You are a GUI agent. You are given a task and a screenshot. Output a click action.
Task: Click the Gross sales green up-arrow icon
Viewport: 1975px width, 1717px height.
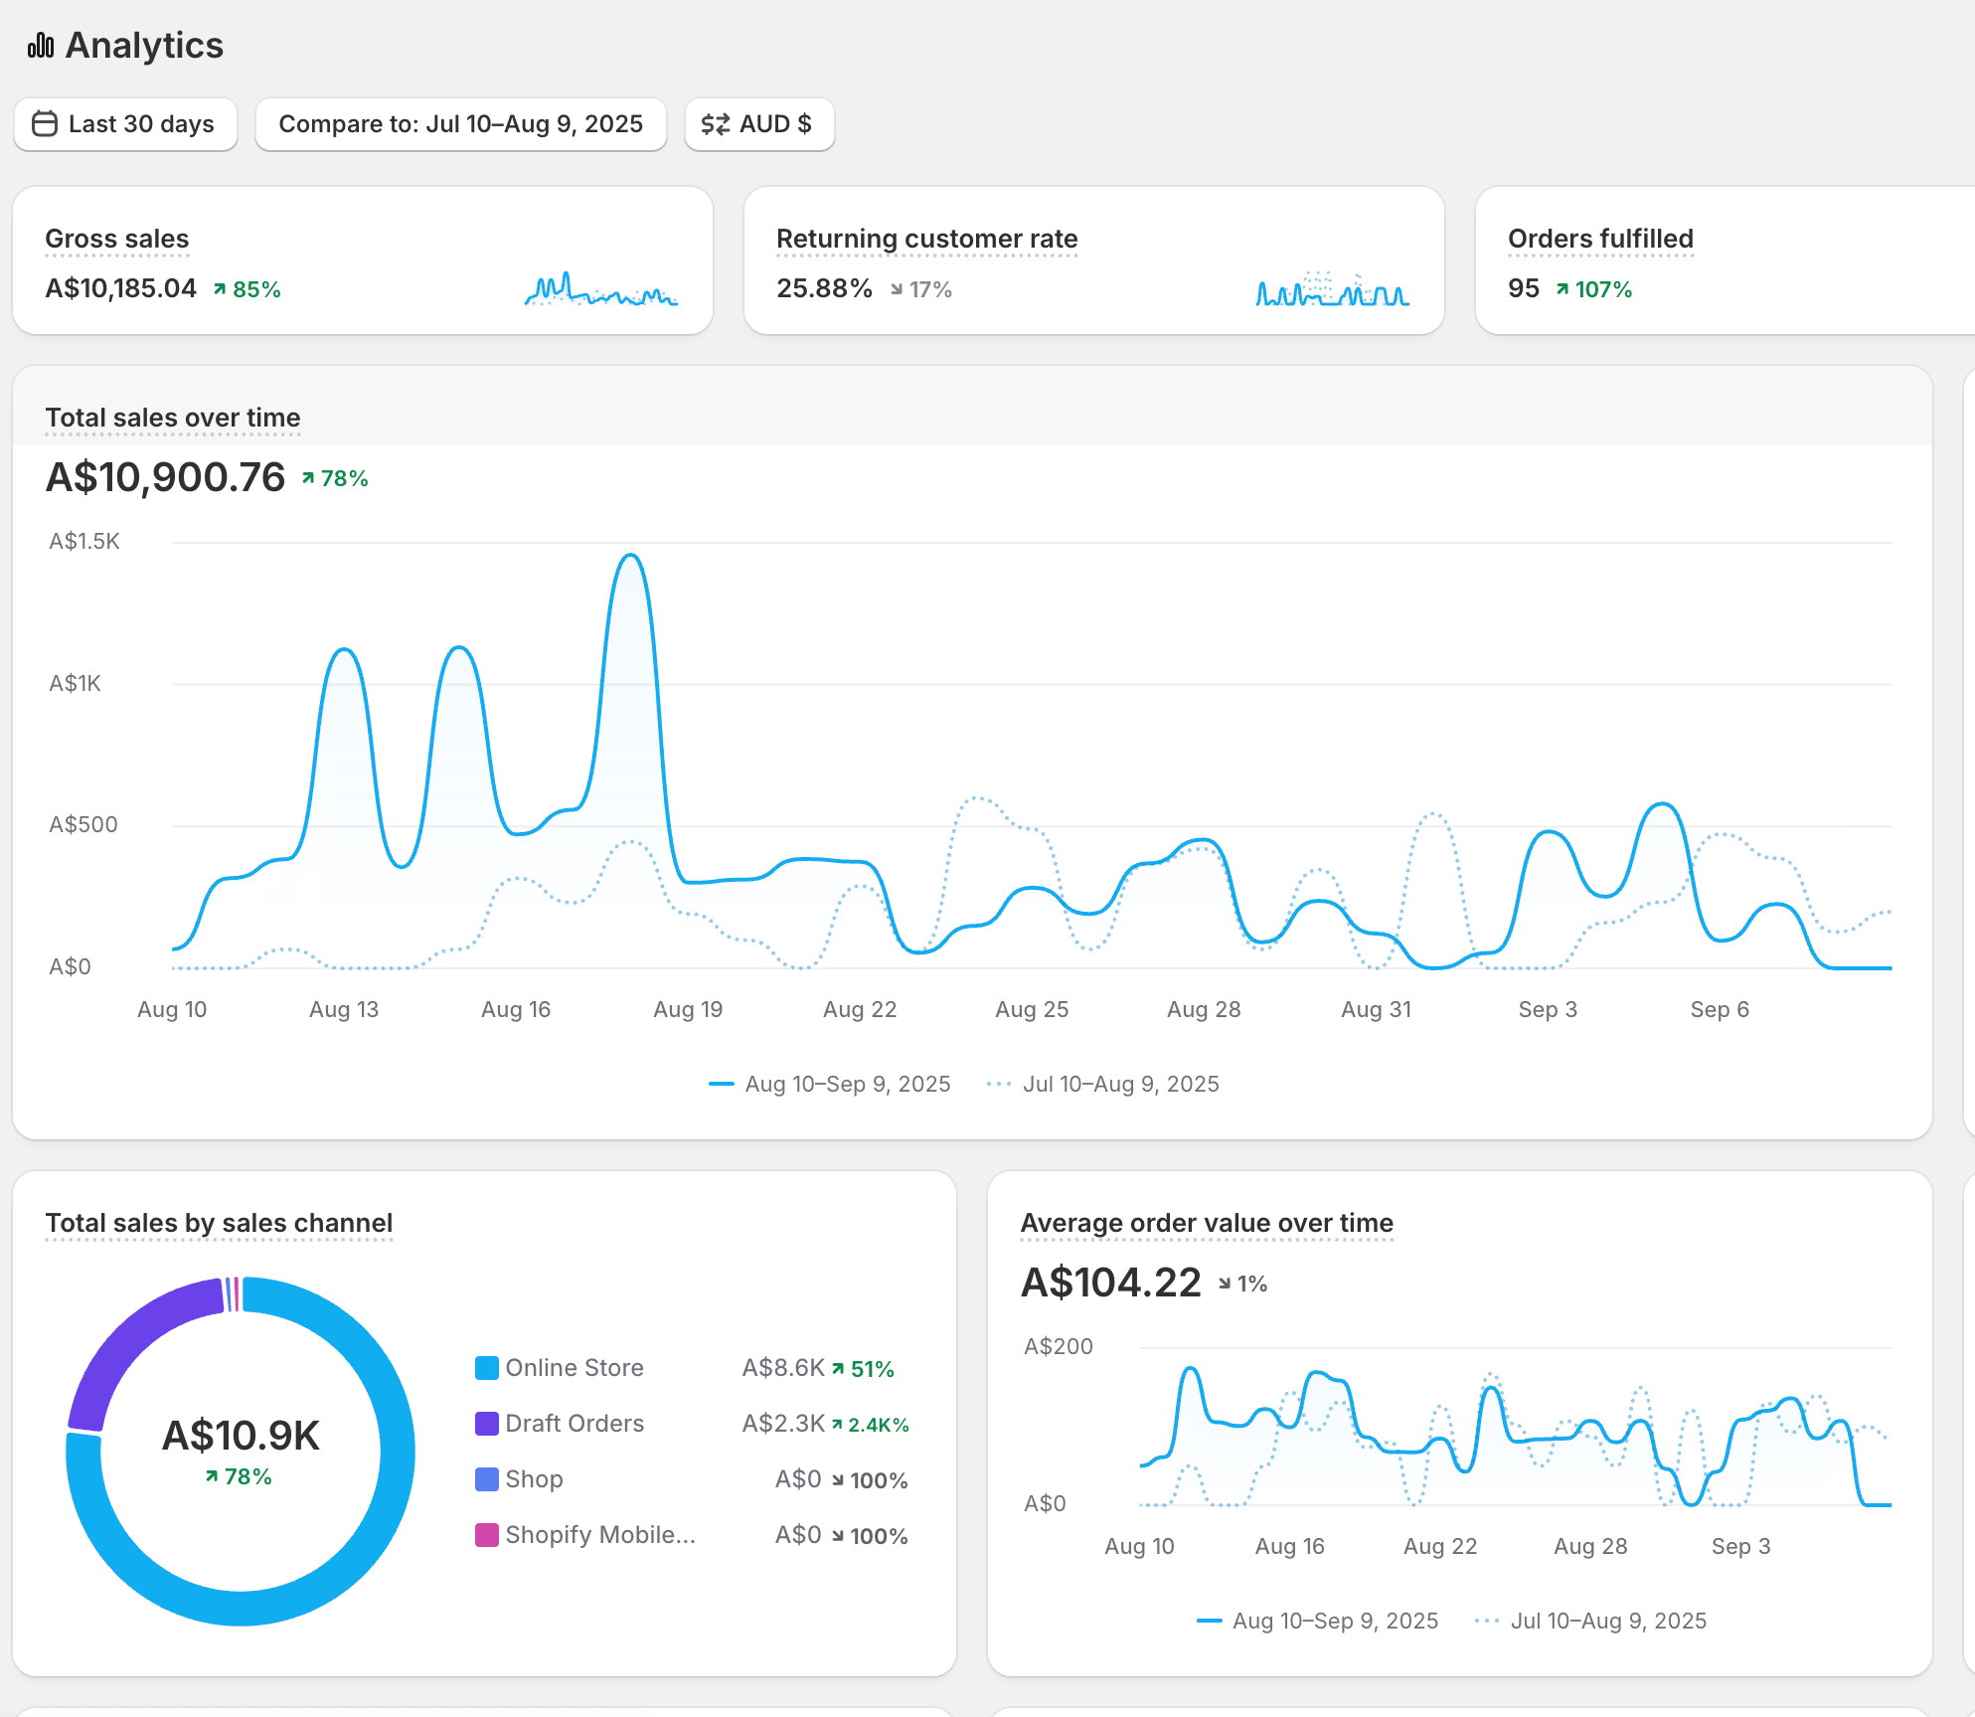220,289
